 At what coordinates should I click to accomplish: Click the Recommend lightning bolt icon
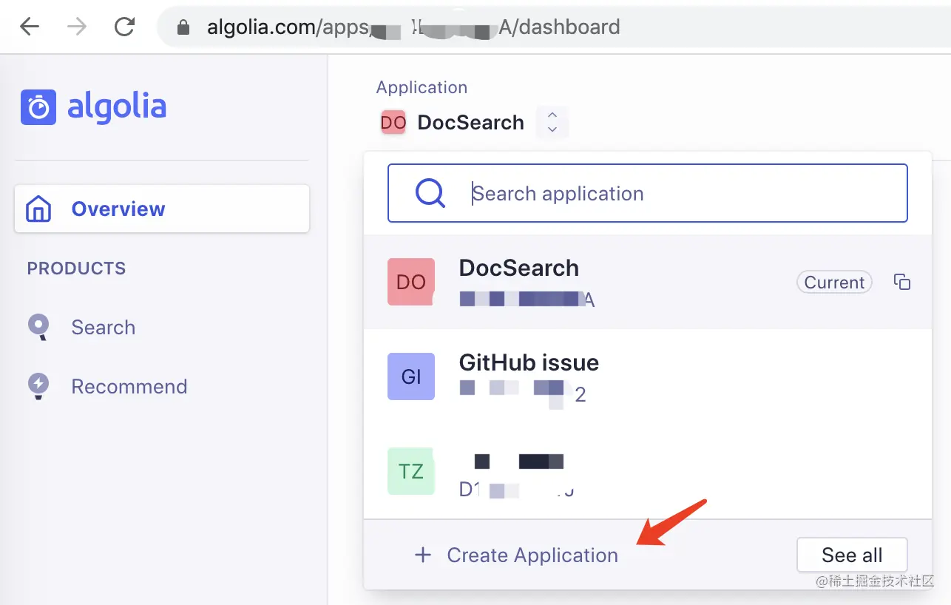[x=38, y=386]
